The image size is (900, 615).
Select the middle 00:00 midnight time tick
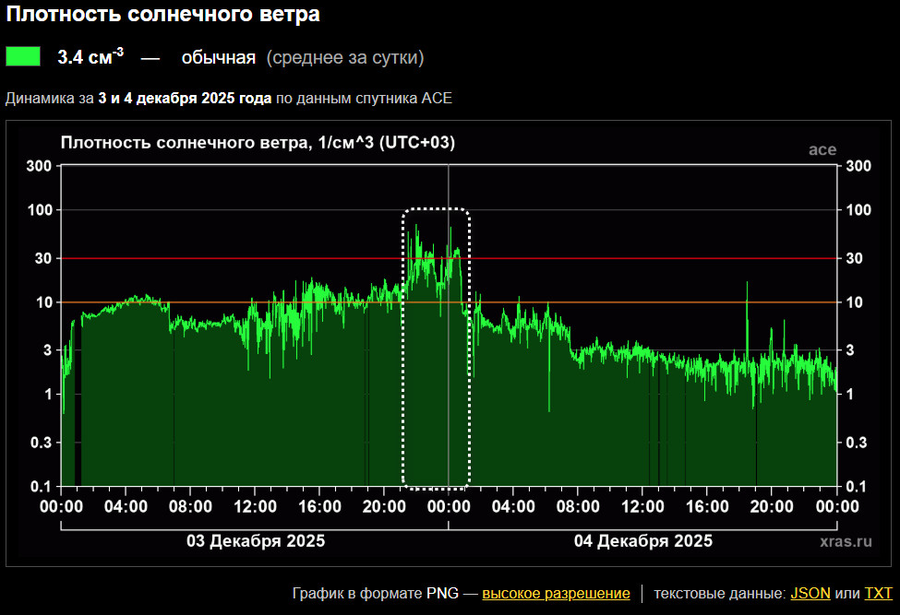click(449, 506)
